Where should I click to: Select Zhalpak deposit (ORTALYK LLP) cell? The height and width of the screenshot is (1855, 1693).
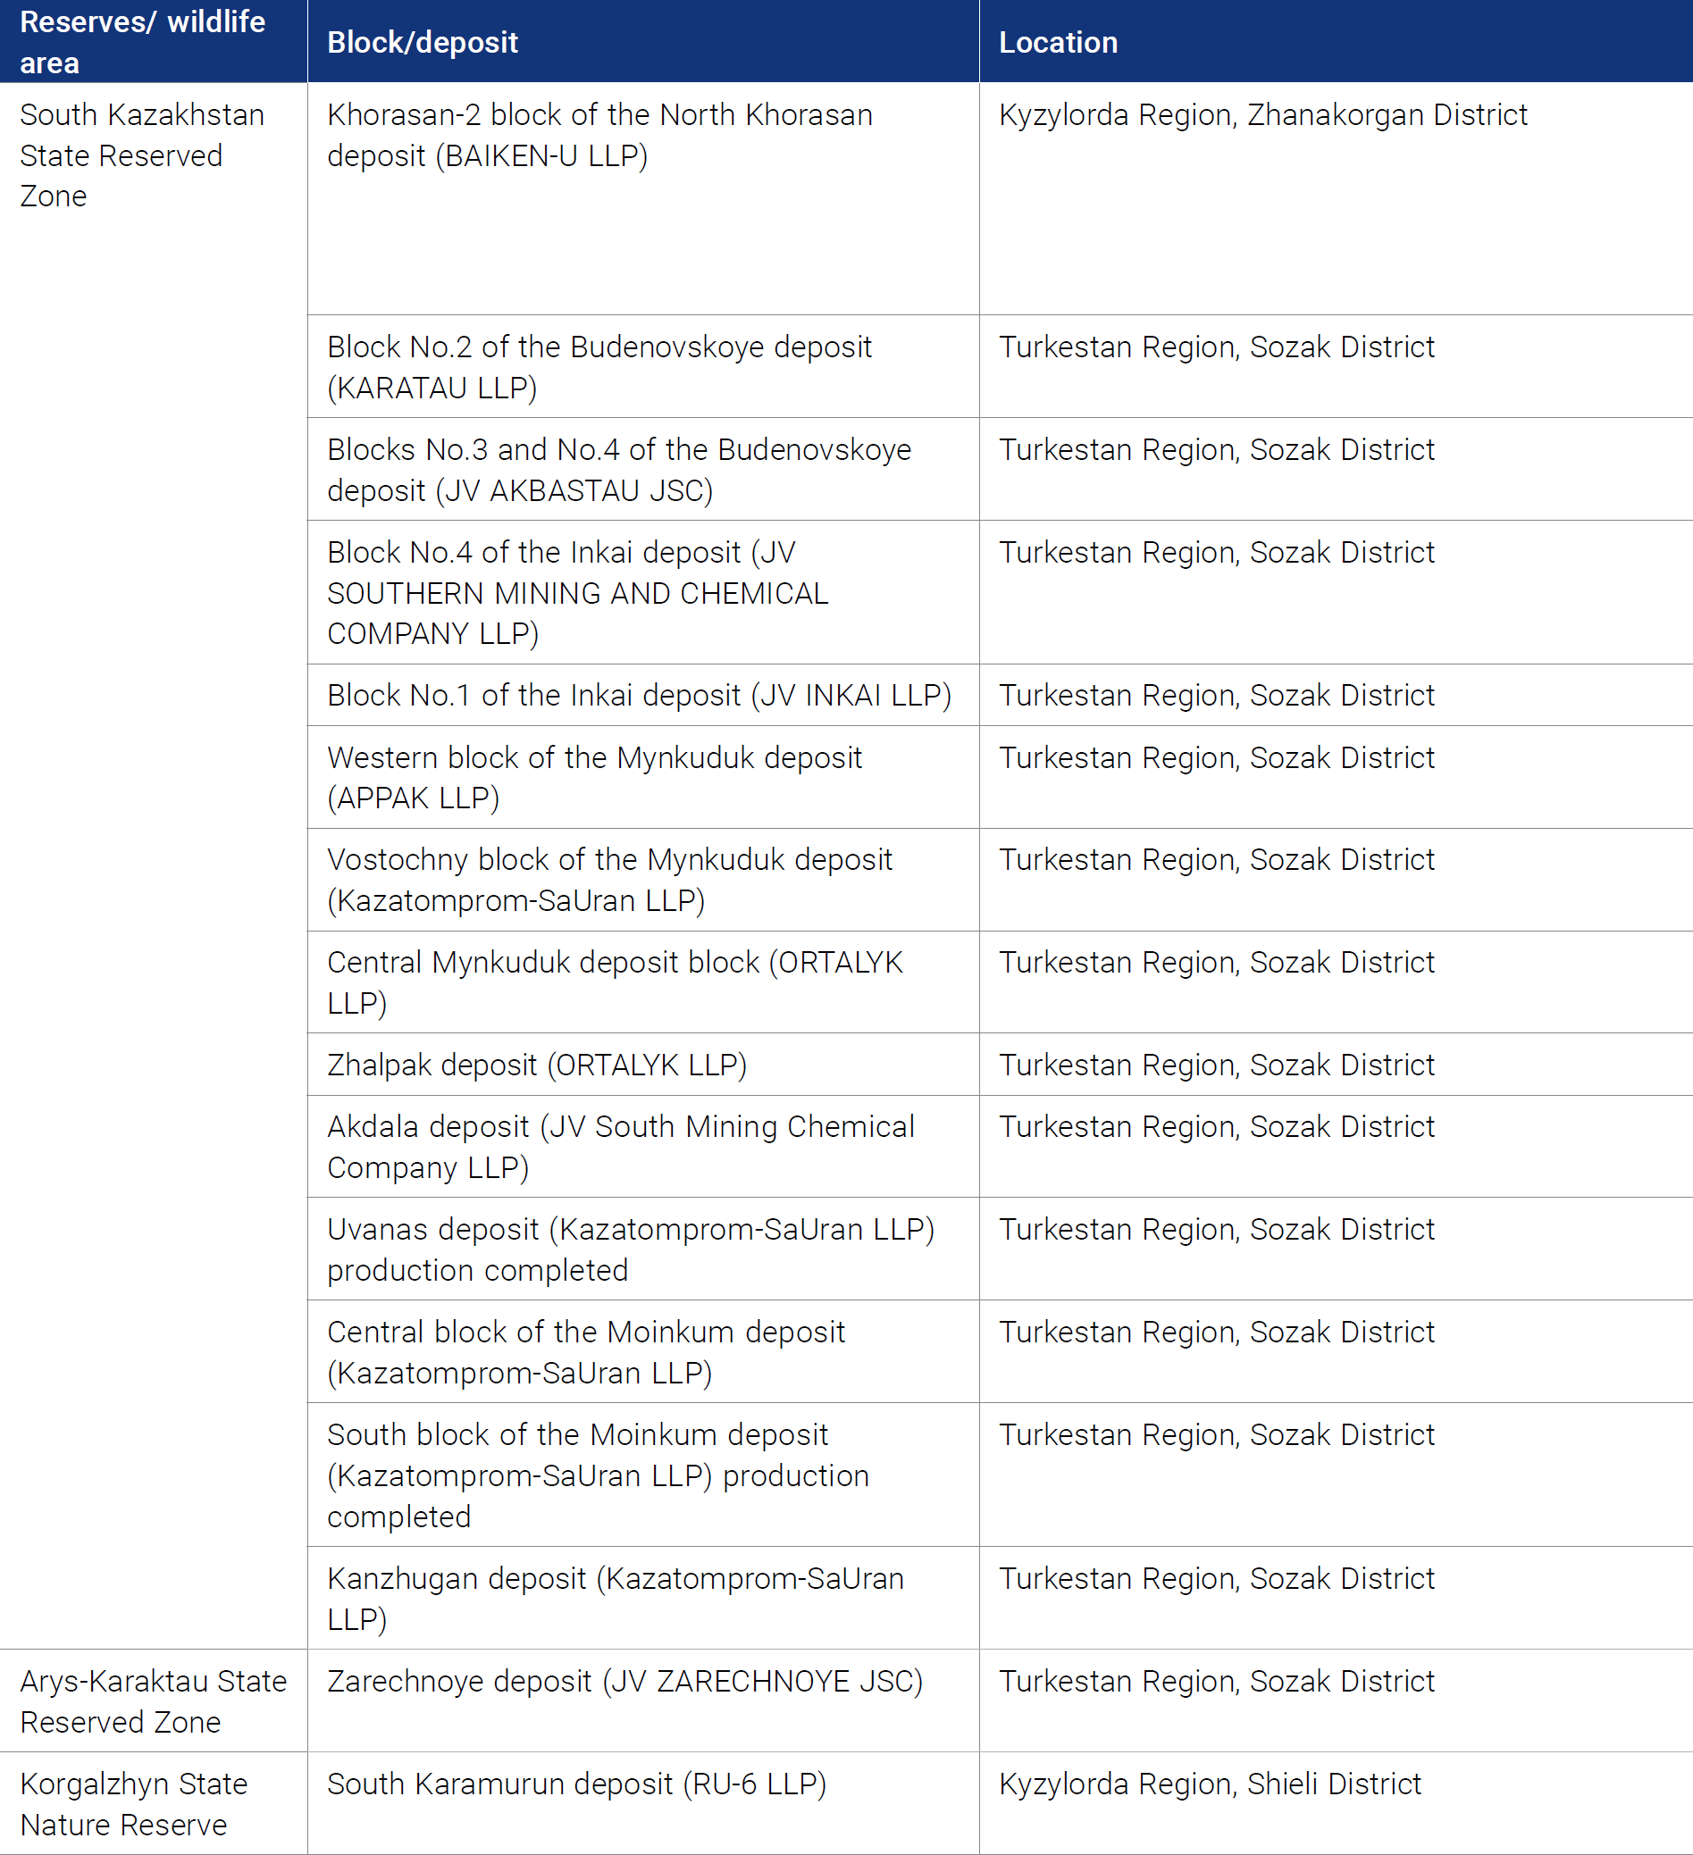tap(642, 1065)
